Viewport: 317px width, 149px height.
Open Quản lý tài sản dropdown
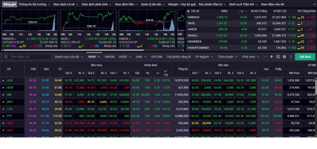pyautogui.click(x=153, y=4)
